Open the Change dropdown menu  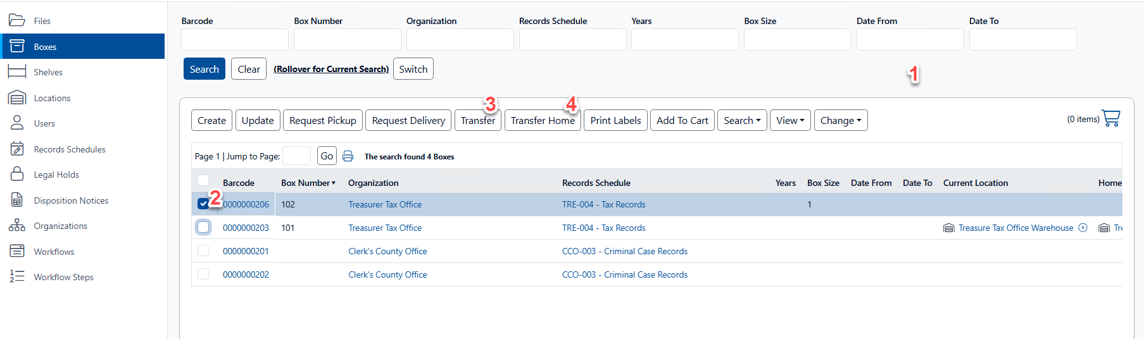click(x=840, y=120)
